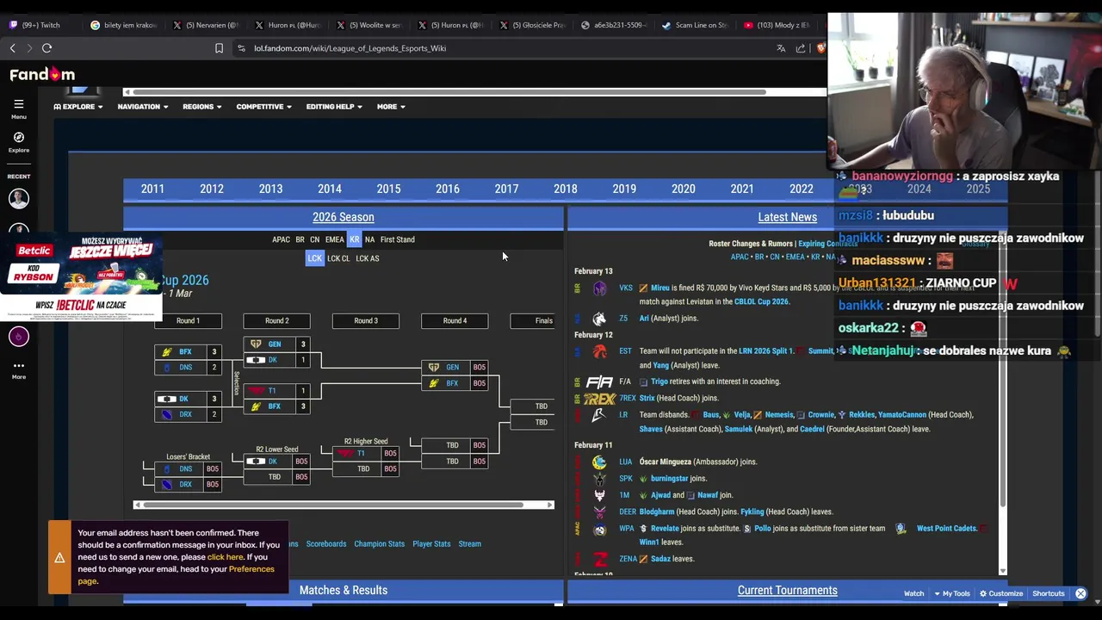
Task: Click the VKS team logo
Action: pyautogui.click(x=599, y=288)
